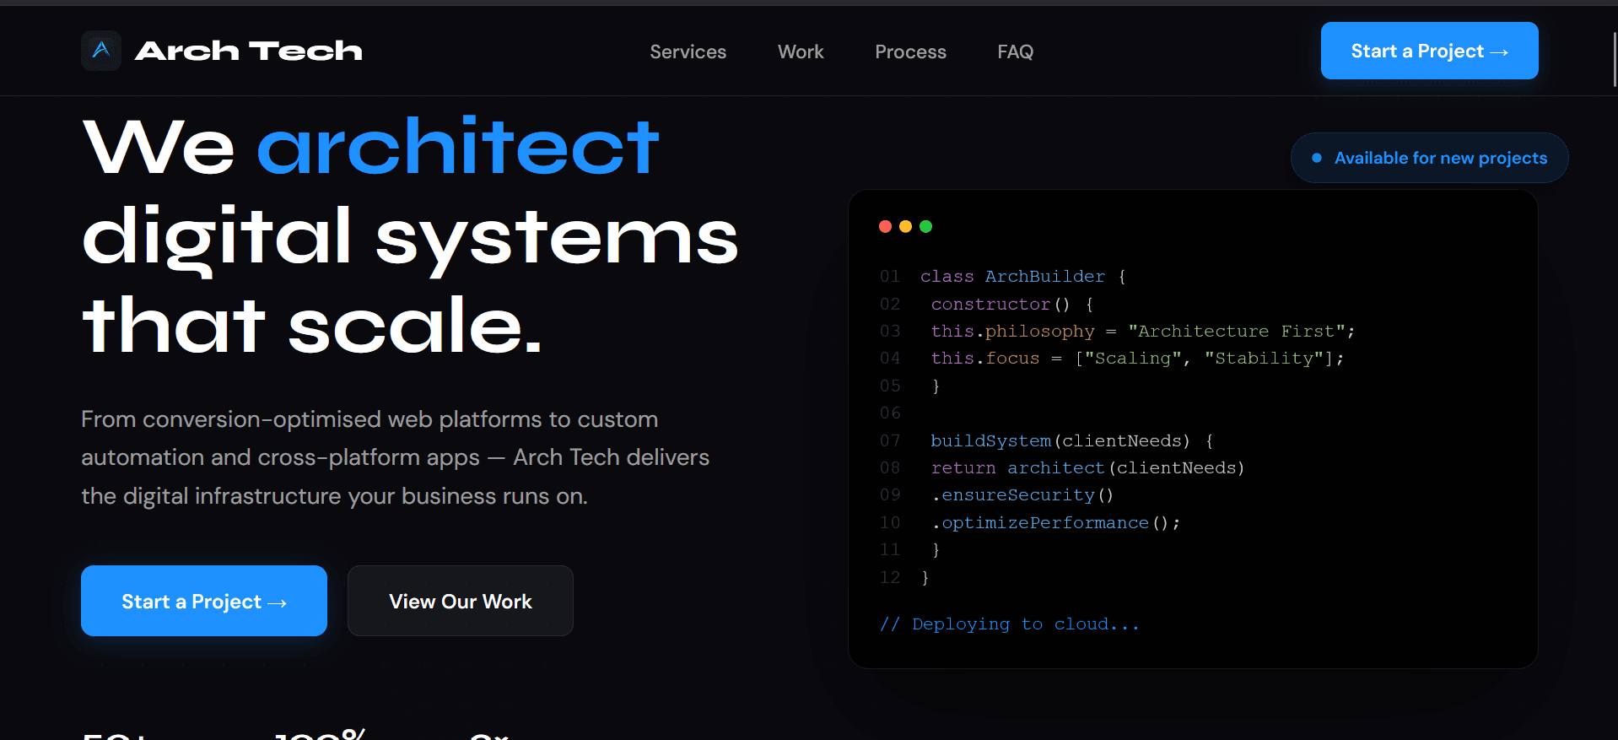The image size is (1618, 740).
Task: Click the "// Deploying to cloud..." comment
Action: (1009, 624)
